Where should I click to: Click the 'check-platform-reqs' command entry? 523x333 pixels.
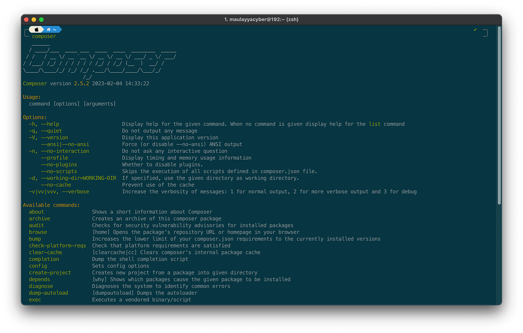58,246
